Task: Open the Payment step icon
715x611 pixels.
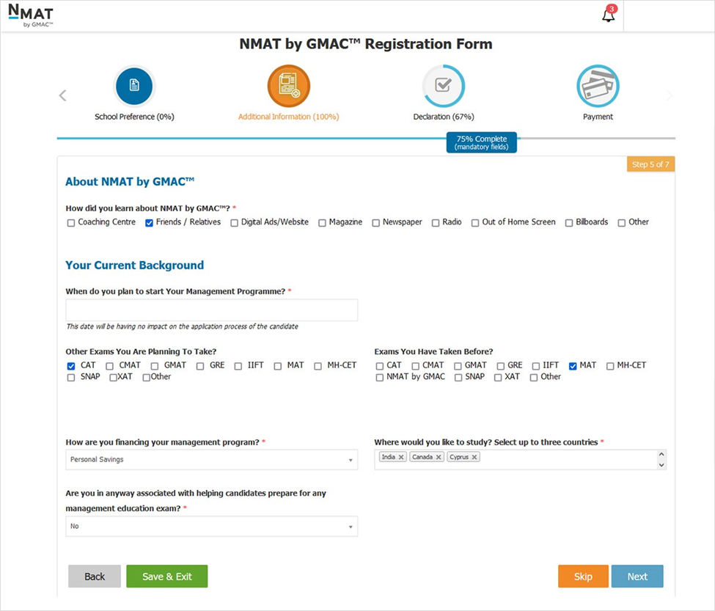Action: click(598, 86)
